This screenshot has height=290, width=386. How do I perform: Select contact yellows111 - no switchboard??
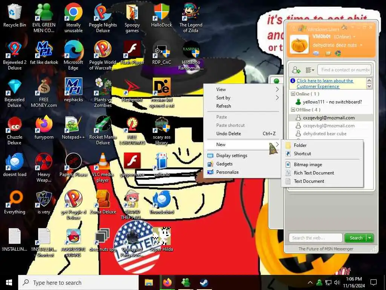click(x=332, y=102)
